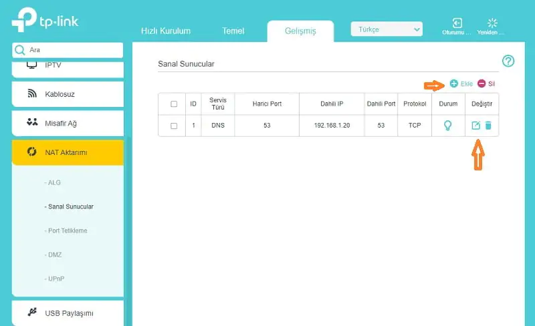Click the USB Paylaşımı plug icon

click(32, 312)
